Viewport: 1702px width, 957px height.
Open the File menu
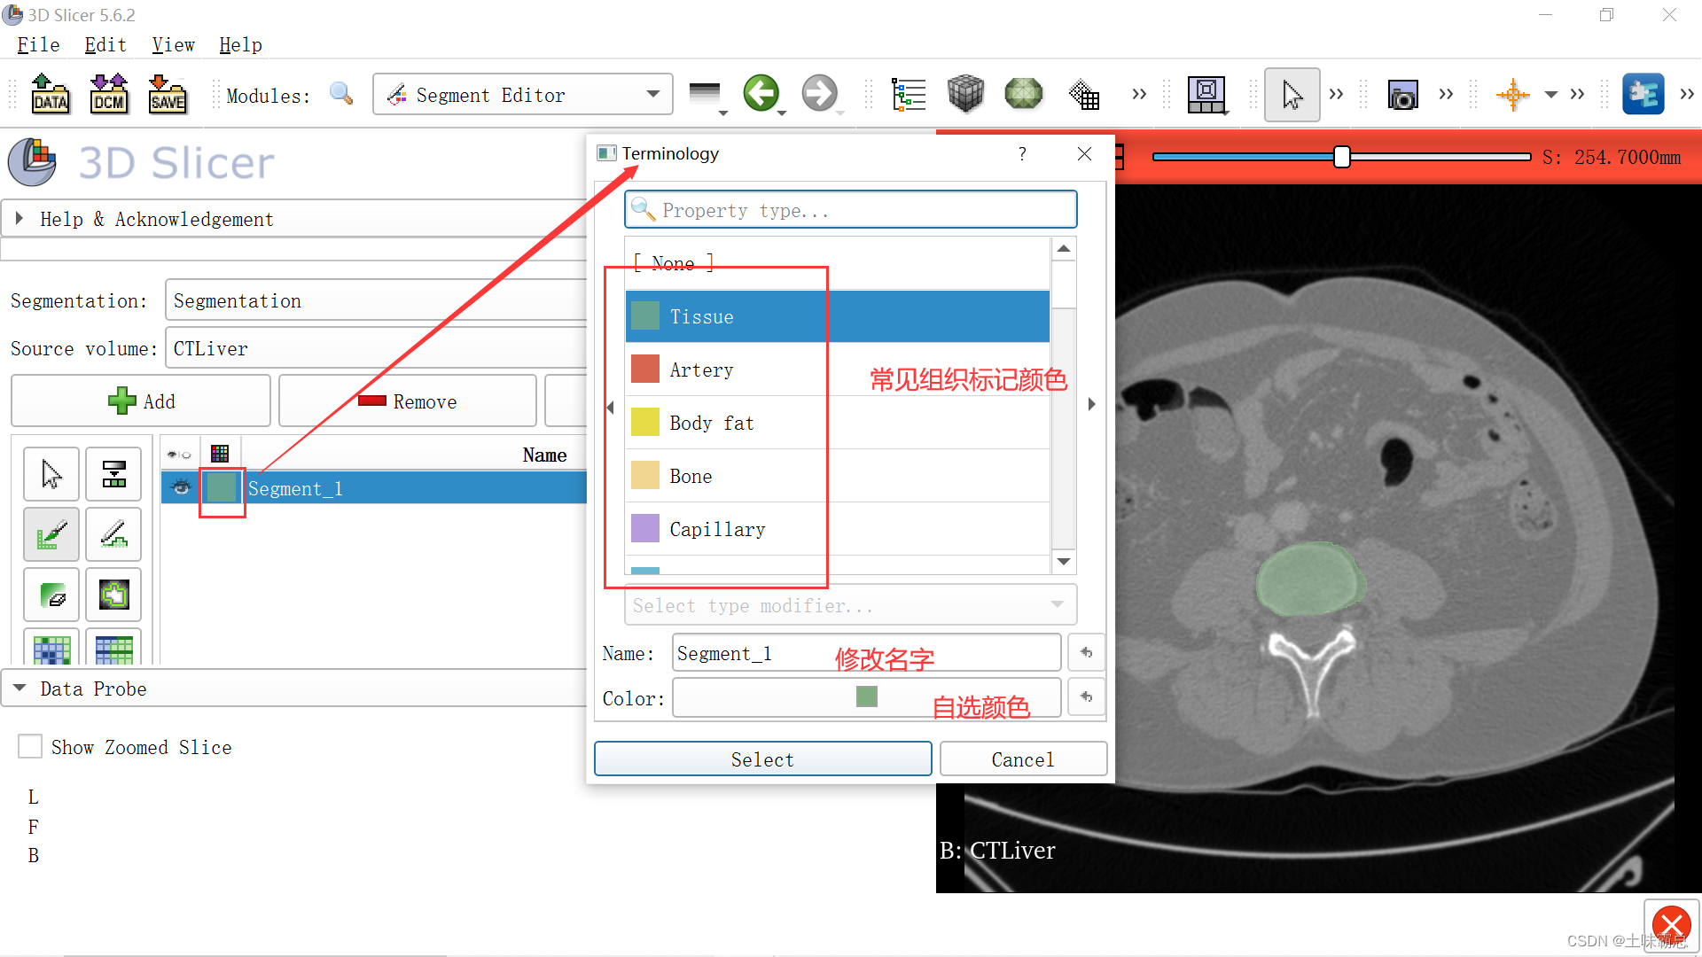pyautogui.click(x=37, y=44)
